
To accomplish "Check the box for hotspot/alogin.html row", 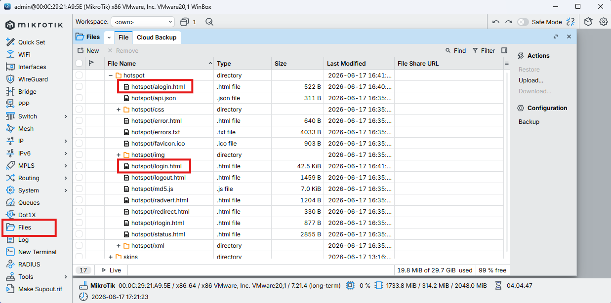I will coord(79,87).
